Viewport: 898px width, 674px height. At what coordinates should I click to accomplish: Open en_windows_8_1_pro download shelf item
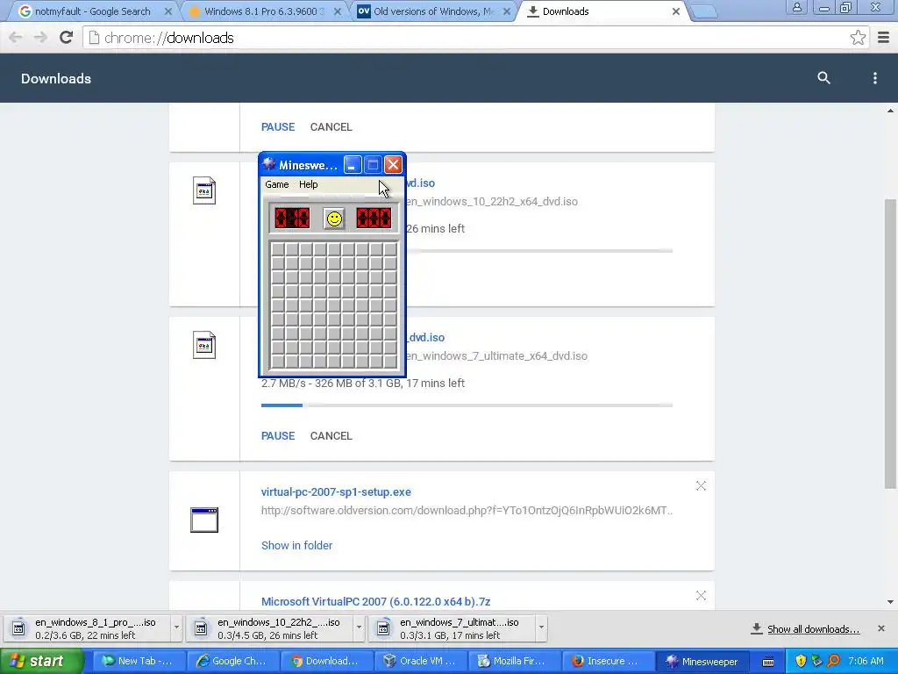pyautogui.click(x=87, y=628)
